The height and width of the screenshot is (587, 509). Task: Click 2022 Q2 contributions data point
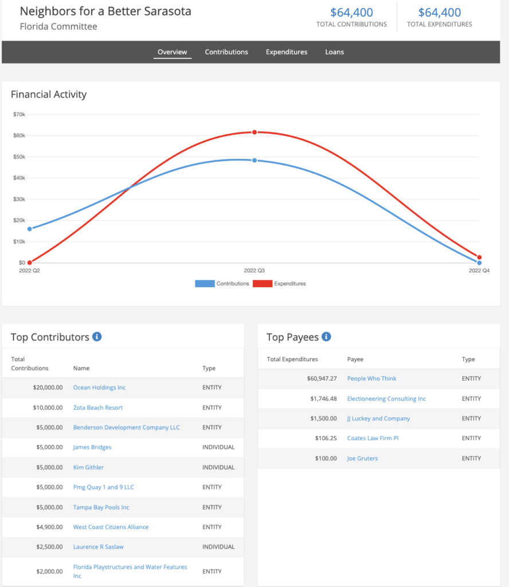point(30,229)
